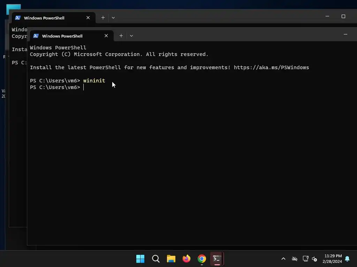Image resolution: width=357 pixels, height=267 pixels.
Task: Open the https://aka.ms/PSWindows link
Action: tap(271, 67)
